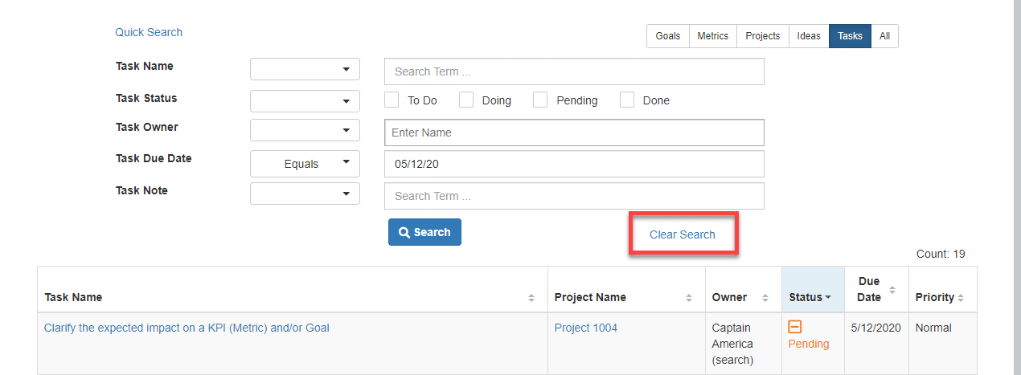Enable the Done status checkbox
Viewport: 1021px width, 375px height.
[627, 100]
